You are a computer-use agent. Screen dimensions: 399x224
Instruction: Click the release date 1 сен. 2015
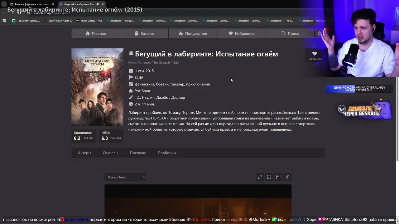[144, 71]
